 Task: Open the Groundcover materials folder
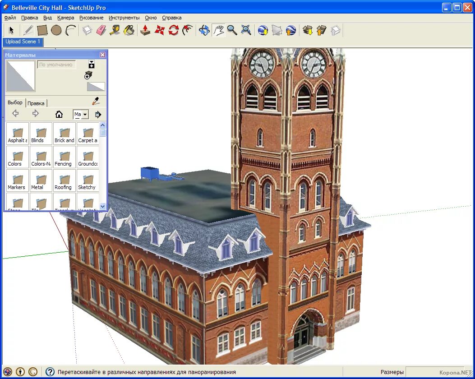(88, 157)
